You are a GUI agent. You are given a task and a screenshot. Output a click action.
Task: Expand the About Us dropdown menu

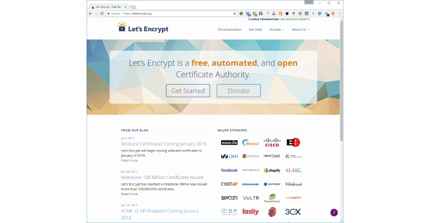[300, 30]
